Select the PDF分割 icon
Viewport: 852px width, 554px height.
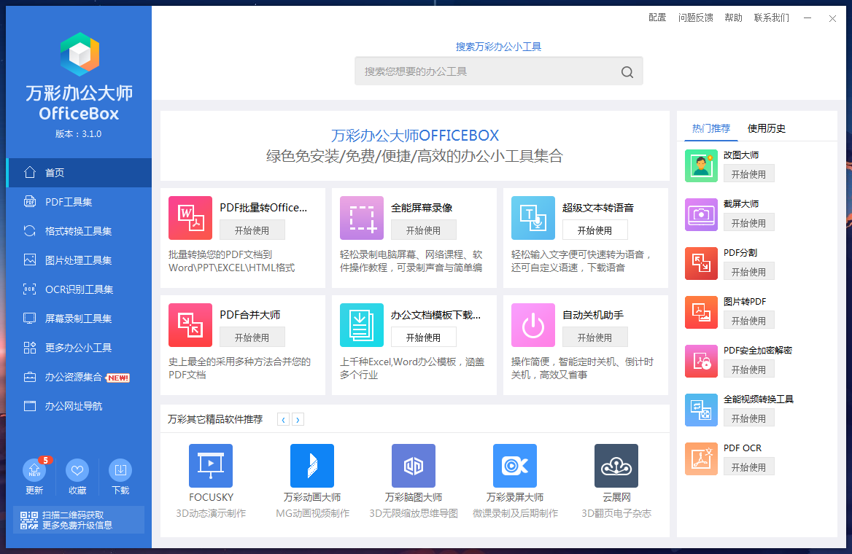pyautogui.click(x=701, y=263)
